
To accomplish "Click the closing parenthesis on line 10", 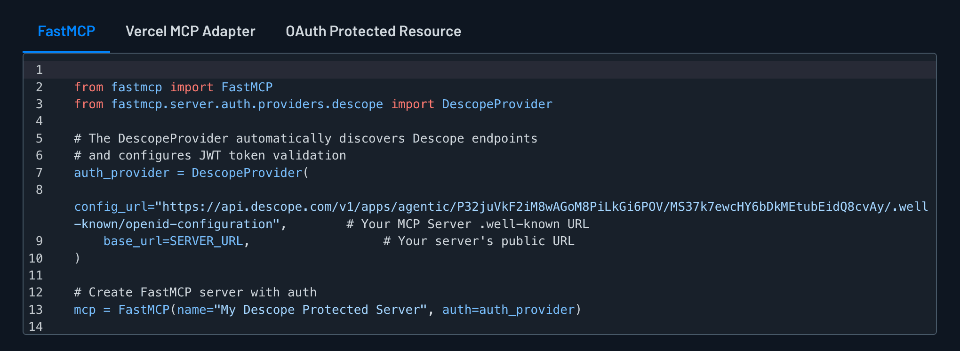I will pos(77,258).
